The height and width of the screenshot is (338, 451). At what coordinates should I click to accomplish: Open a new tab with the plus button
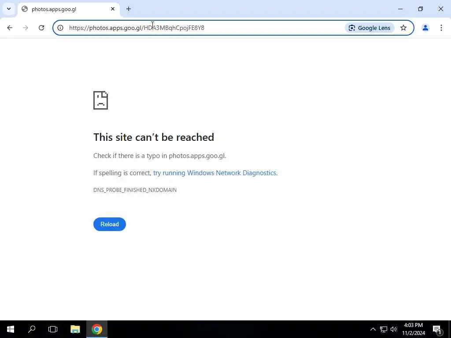point(129,9)
